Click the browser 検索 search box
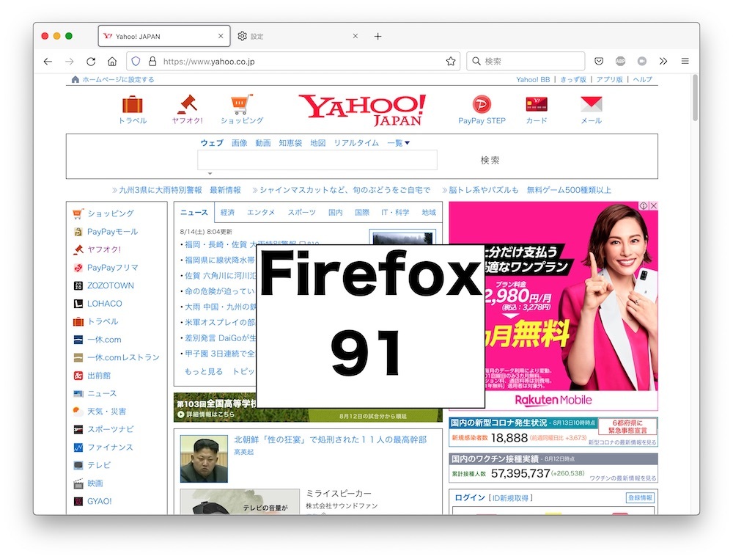 (526, 62)
